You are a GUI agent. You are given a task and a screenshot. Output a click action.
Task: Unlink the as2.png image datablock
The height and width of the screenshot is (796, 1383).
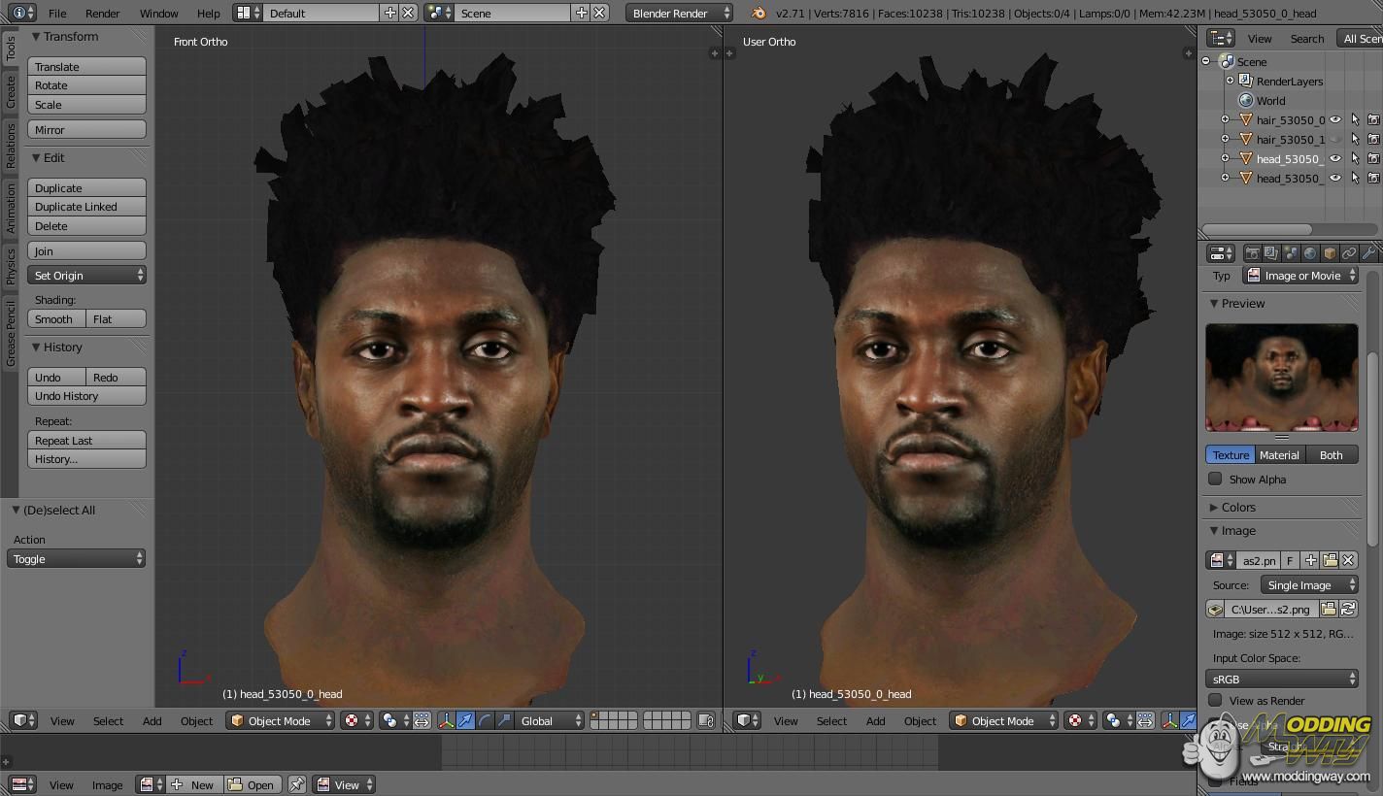(x=1348, y=560)
